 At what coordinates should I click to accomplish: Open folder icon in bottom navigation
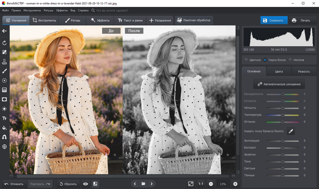pyautogui.click(x=143, y=184)
